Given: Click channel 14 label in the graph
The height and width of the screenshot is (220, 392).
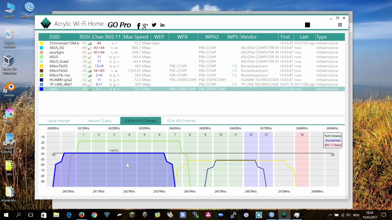Looking at the screenshot, I should coord(302,135).
